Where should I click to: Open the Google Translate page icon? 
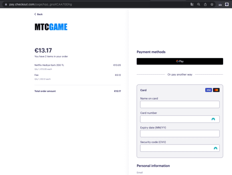point(192,4)
